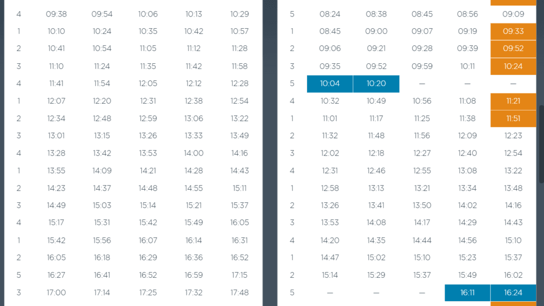This screenshot has width=544, height=306.
Task: Click the blue 10:04 departure cell
Action: pyautogui.click(x=329, y=83)
